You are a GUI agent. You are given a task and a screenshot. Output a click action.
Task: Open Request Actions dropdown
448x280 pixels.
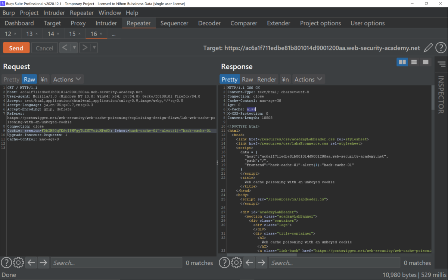67,79
